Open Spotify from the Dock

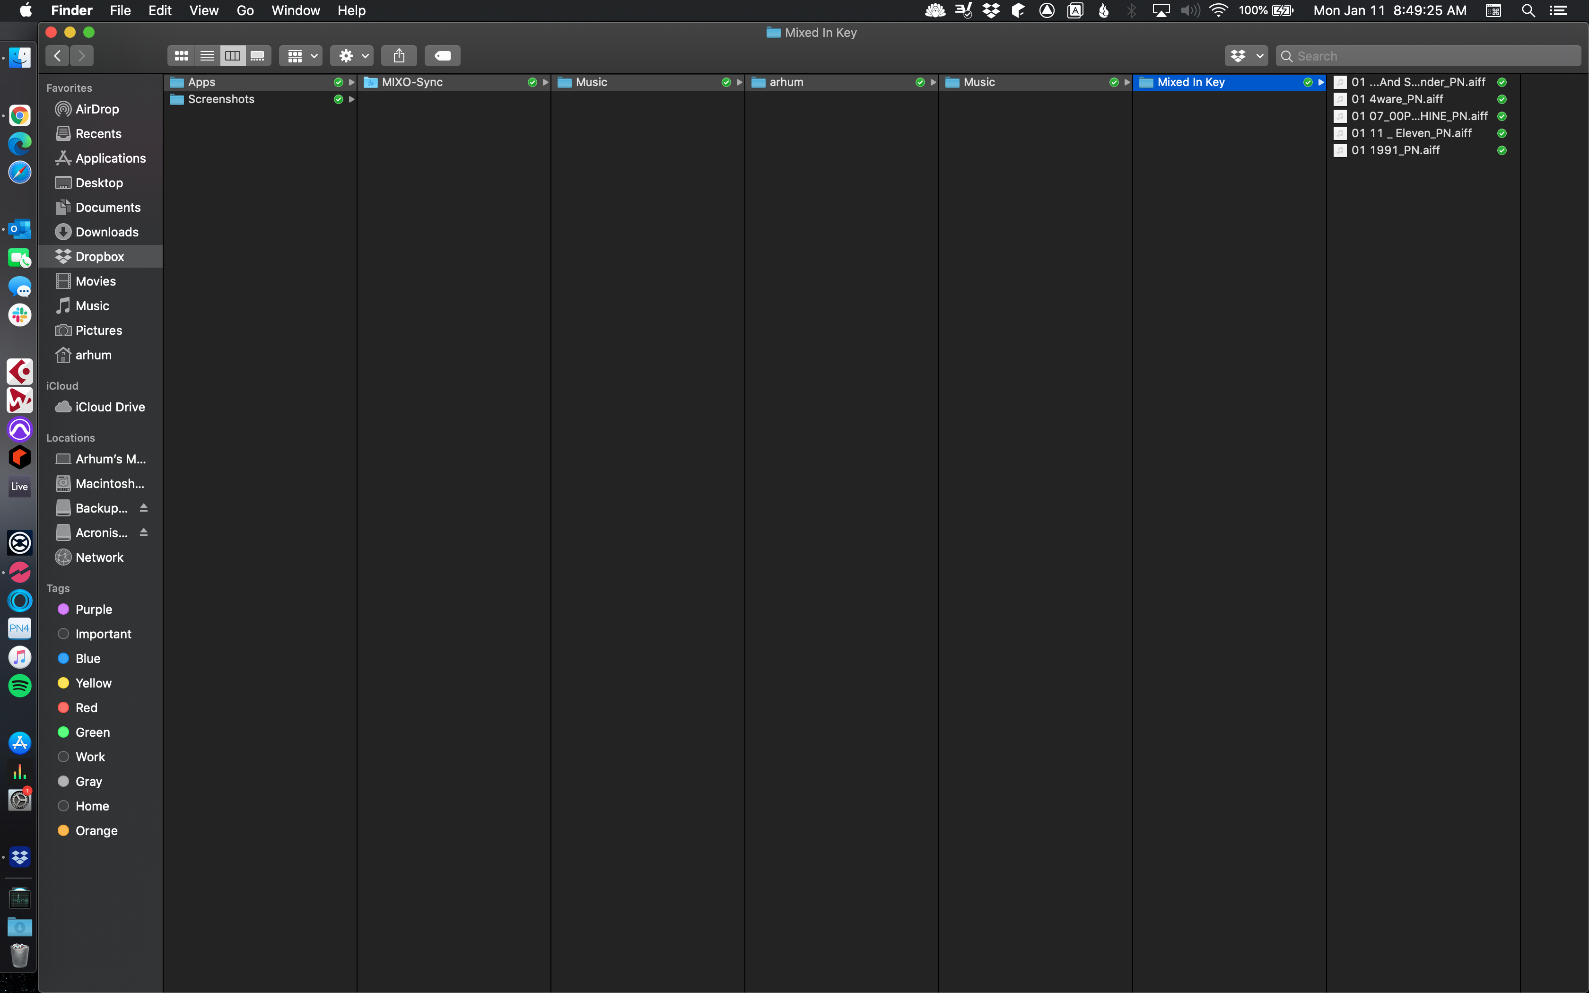pos(20,686)
